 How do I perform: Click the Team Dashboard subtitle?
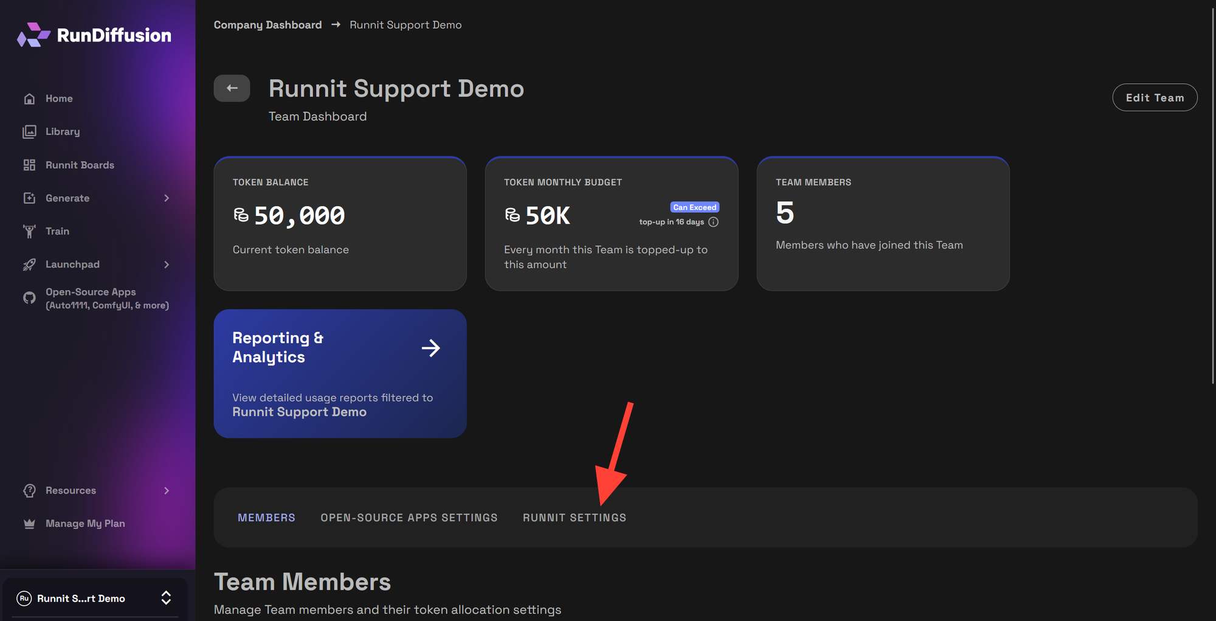click(x=317, y=116)
